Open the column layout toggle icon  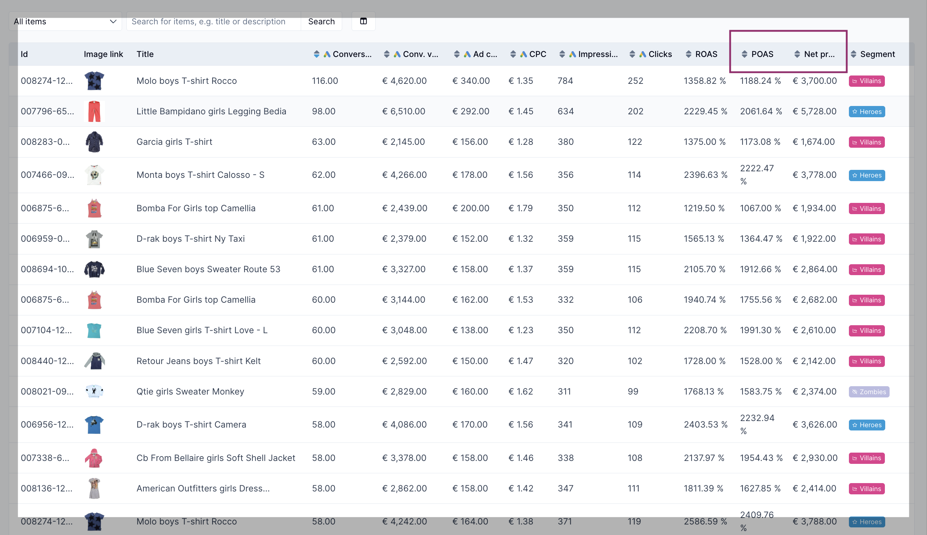tap(363, 21)
